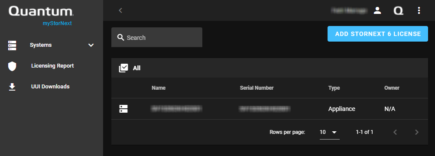Viewport: 435px width, 156px height.
Task: Click the Quantum logo in sidebar
Action: [41, 12]
